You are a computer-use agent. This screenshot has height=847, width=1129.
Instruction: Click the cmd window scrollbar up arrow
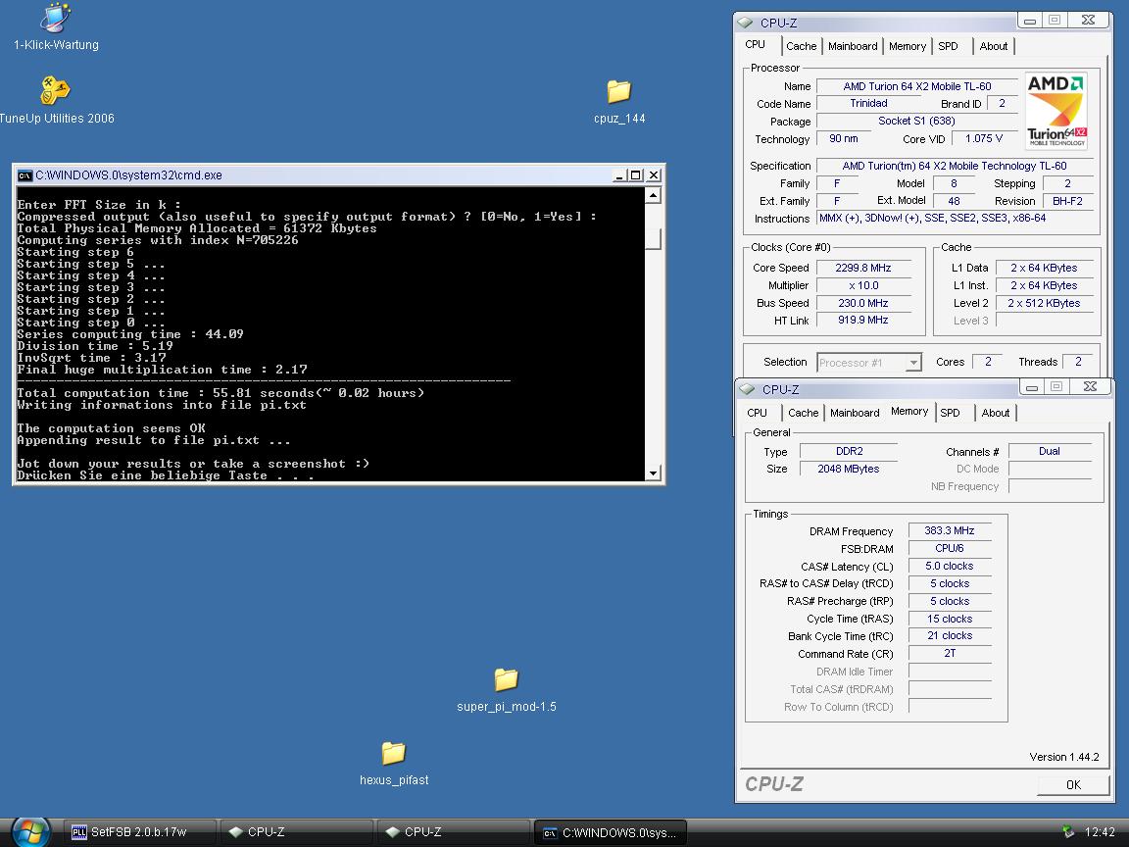(653, 195)
